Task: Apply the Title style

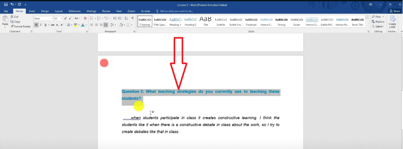Action: 205,21
